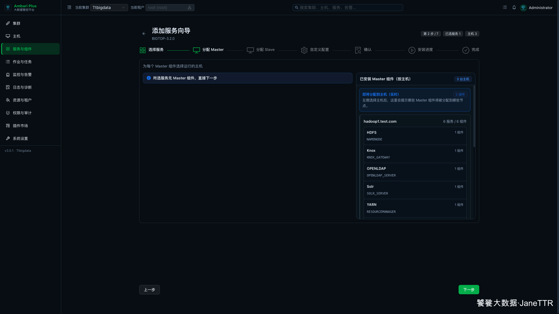Click the 确认 step icon
This screenshot has width=559, height=314.
[x=358, y=50]
